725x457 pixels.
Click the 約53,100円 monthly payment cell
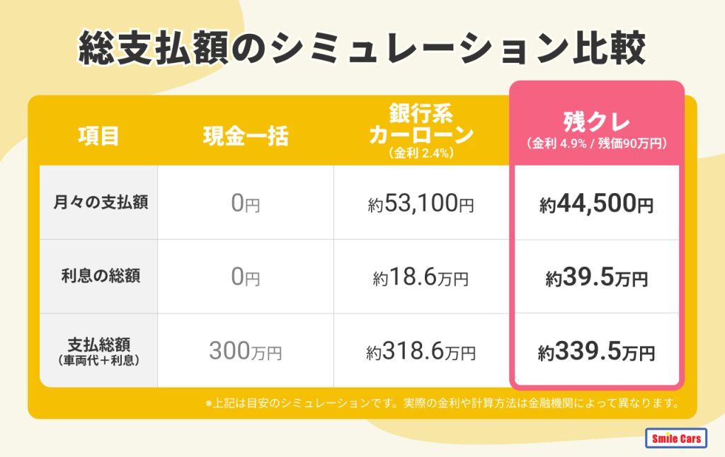(421, 205)
